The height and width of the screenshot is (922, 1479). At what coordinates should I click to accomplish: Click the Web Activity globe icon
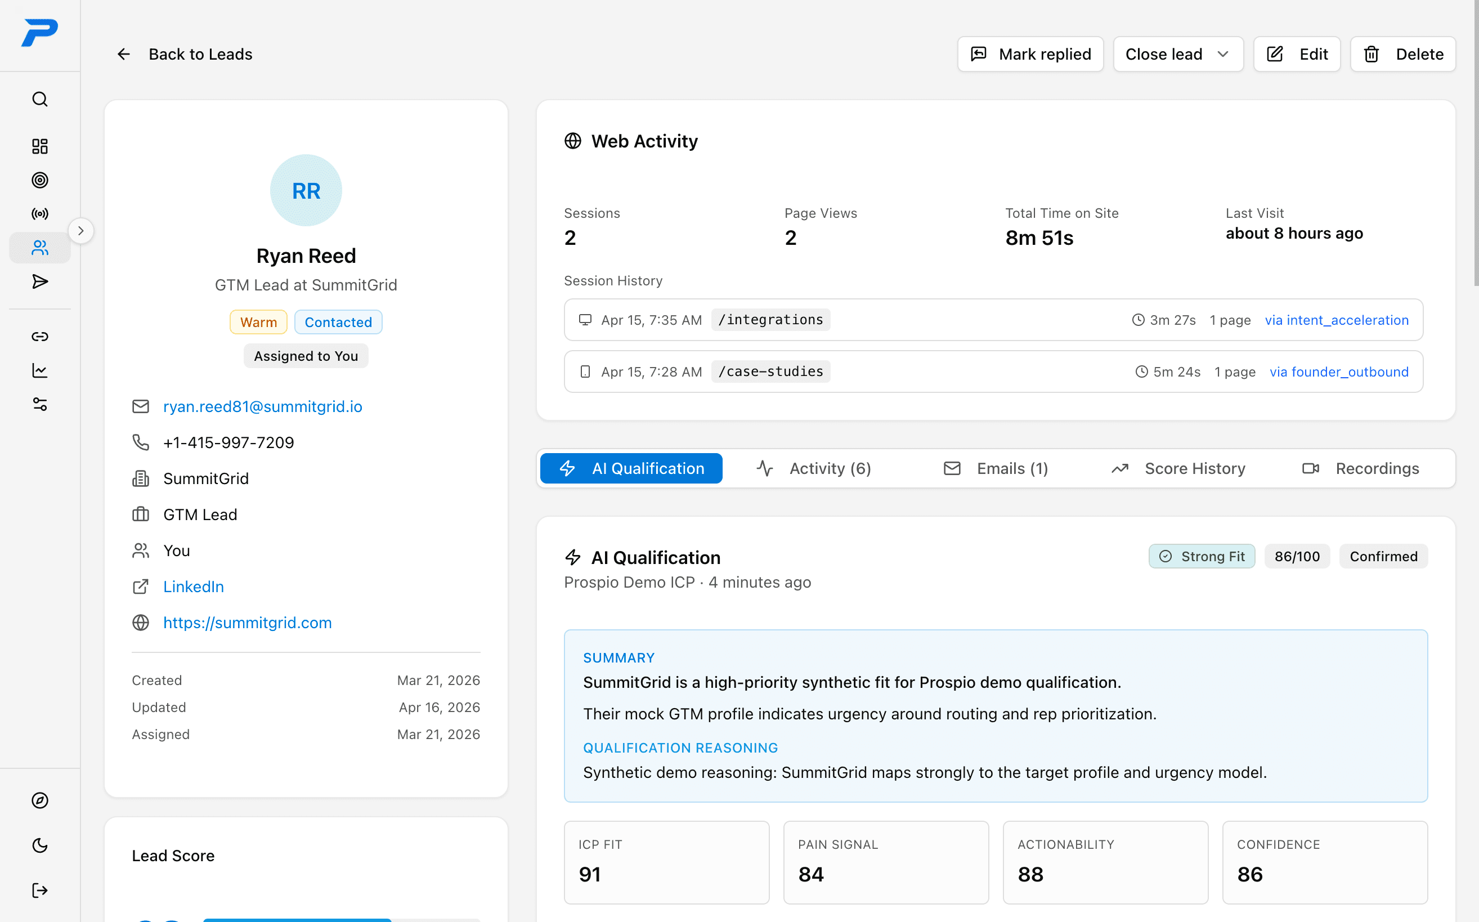click(x=573, y=141)
